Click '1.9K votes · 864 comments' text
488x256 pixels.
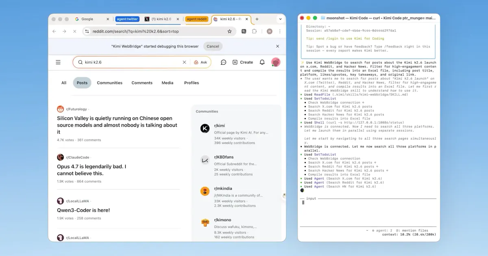point(79,182)
